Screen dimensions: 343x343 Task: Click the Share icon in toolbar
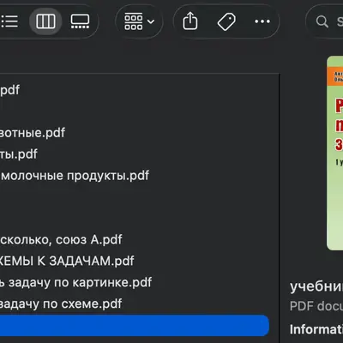click(x=190, y=21)
